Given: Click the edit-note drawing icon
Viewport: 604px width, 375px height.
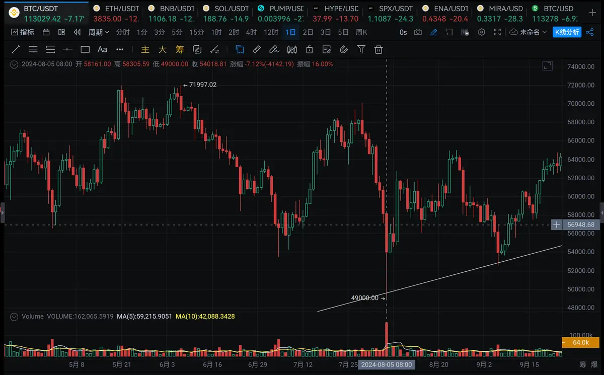Looking at the screenshot, I should [327, 50].
